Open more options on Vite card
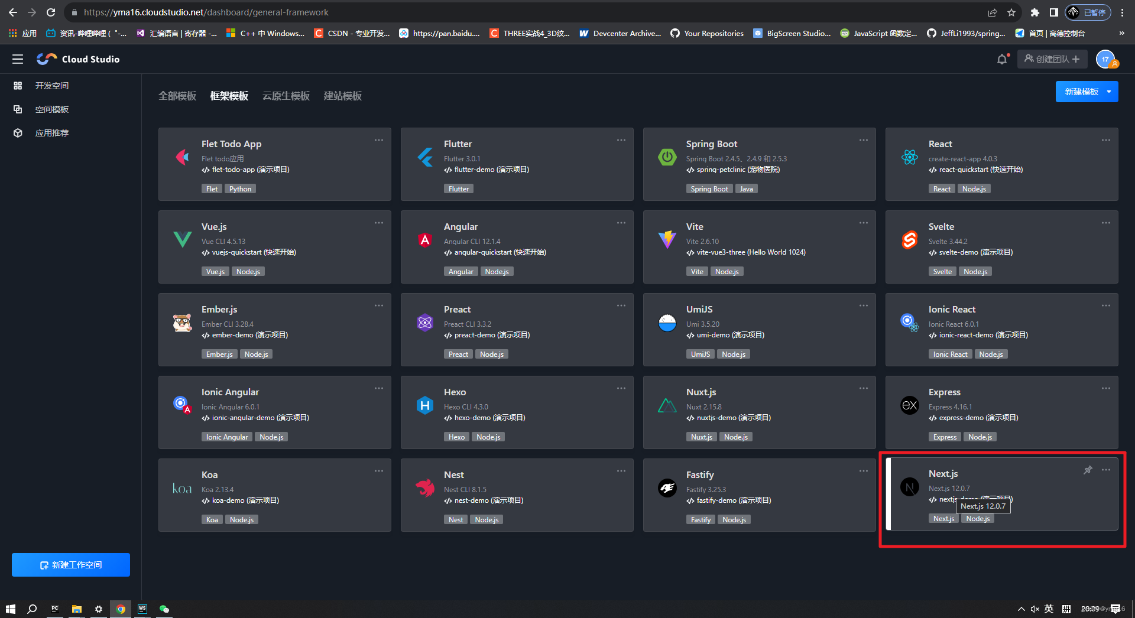This screenshot has height=618, width=1135. coord(864,223)
